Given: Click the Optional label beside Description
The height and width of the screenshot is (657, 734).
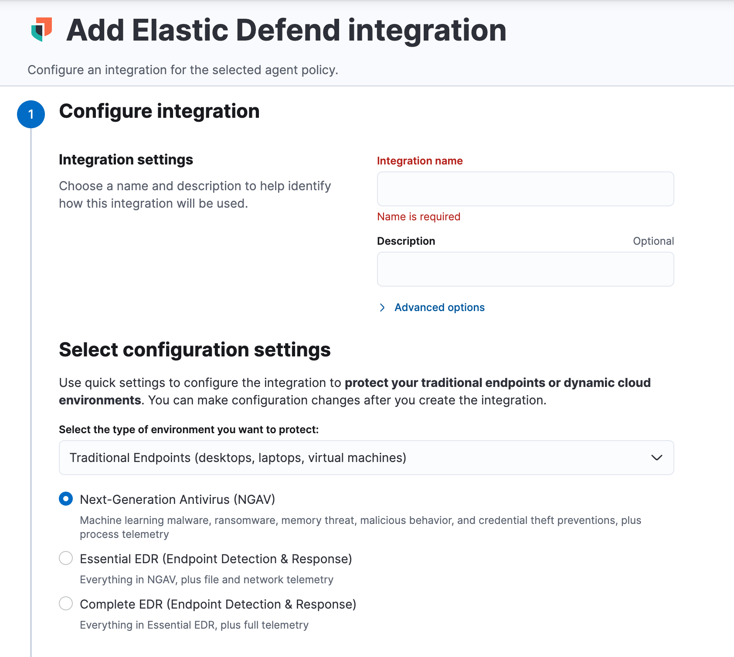Looking at the screenshot, I should click(653, 241).
